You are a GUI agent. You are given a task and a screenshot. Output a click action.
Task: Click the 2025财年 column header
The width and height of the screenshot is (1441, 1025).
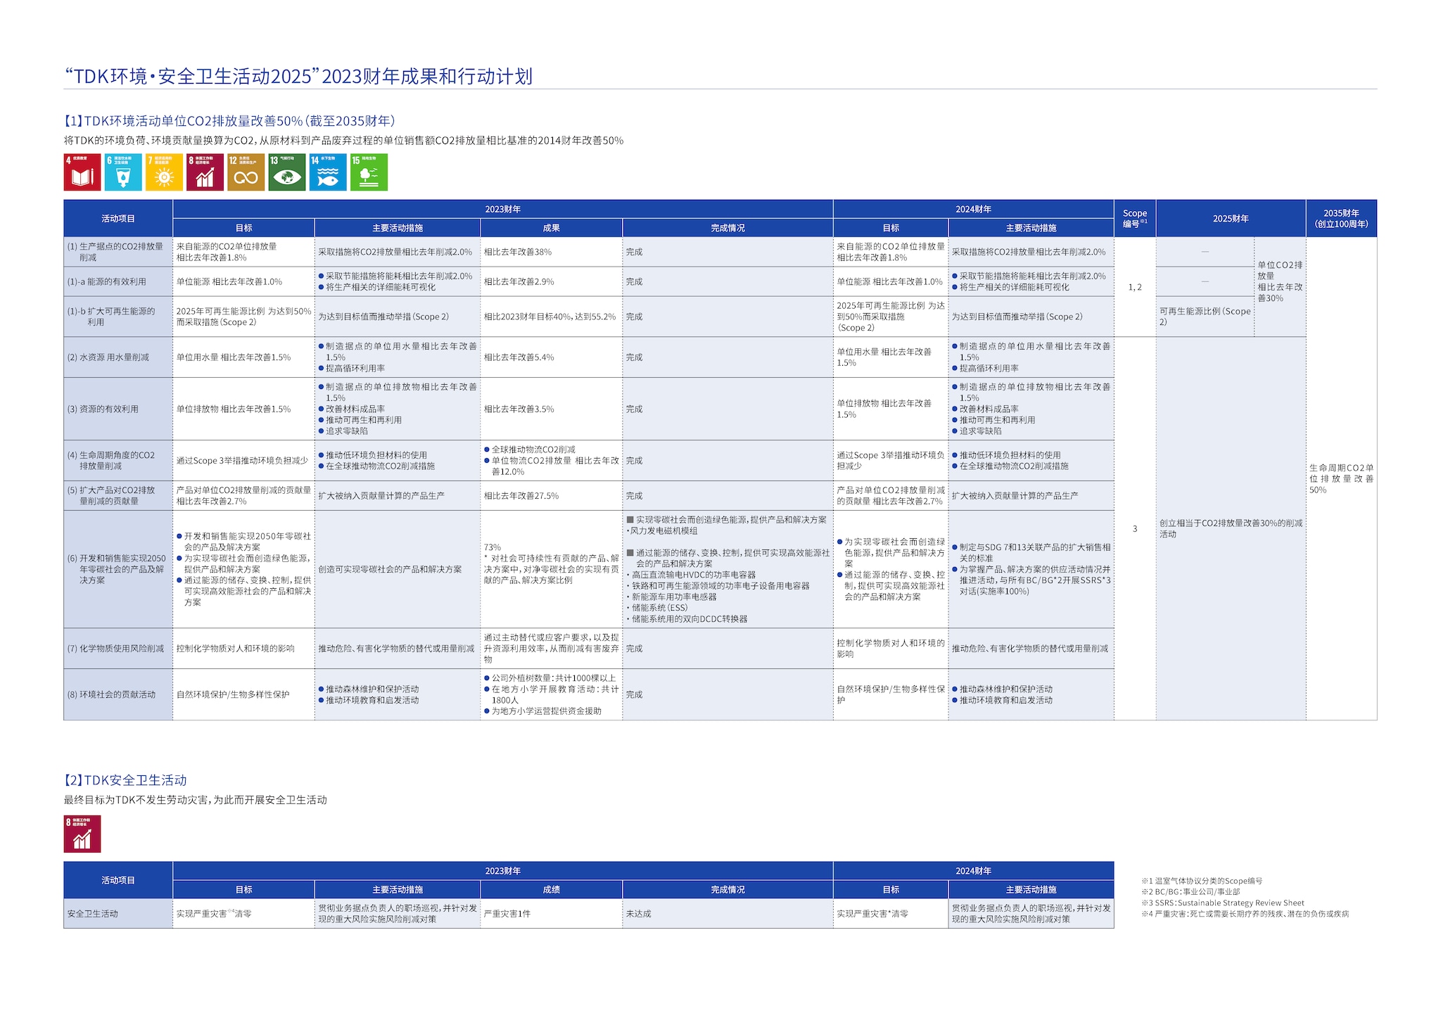tap(1230, 218)
